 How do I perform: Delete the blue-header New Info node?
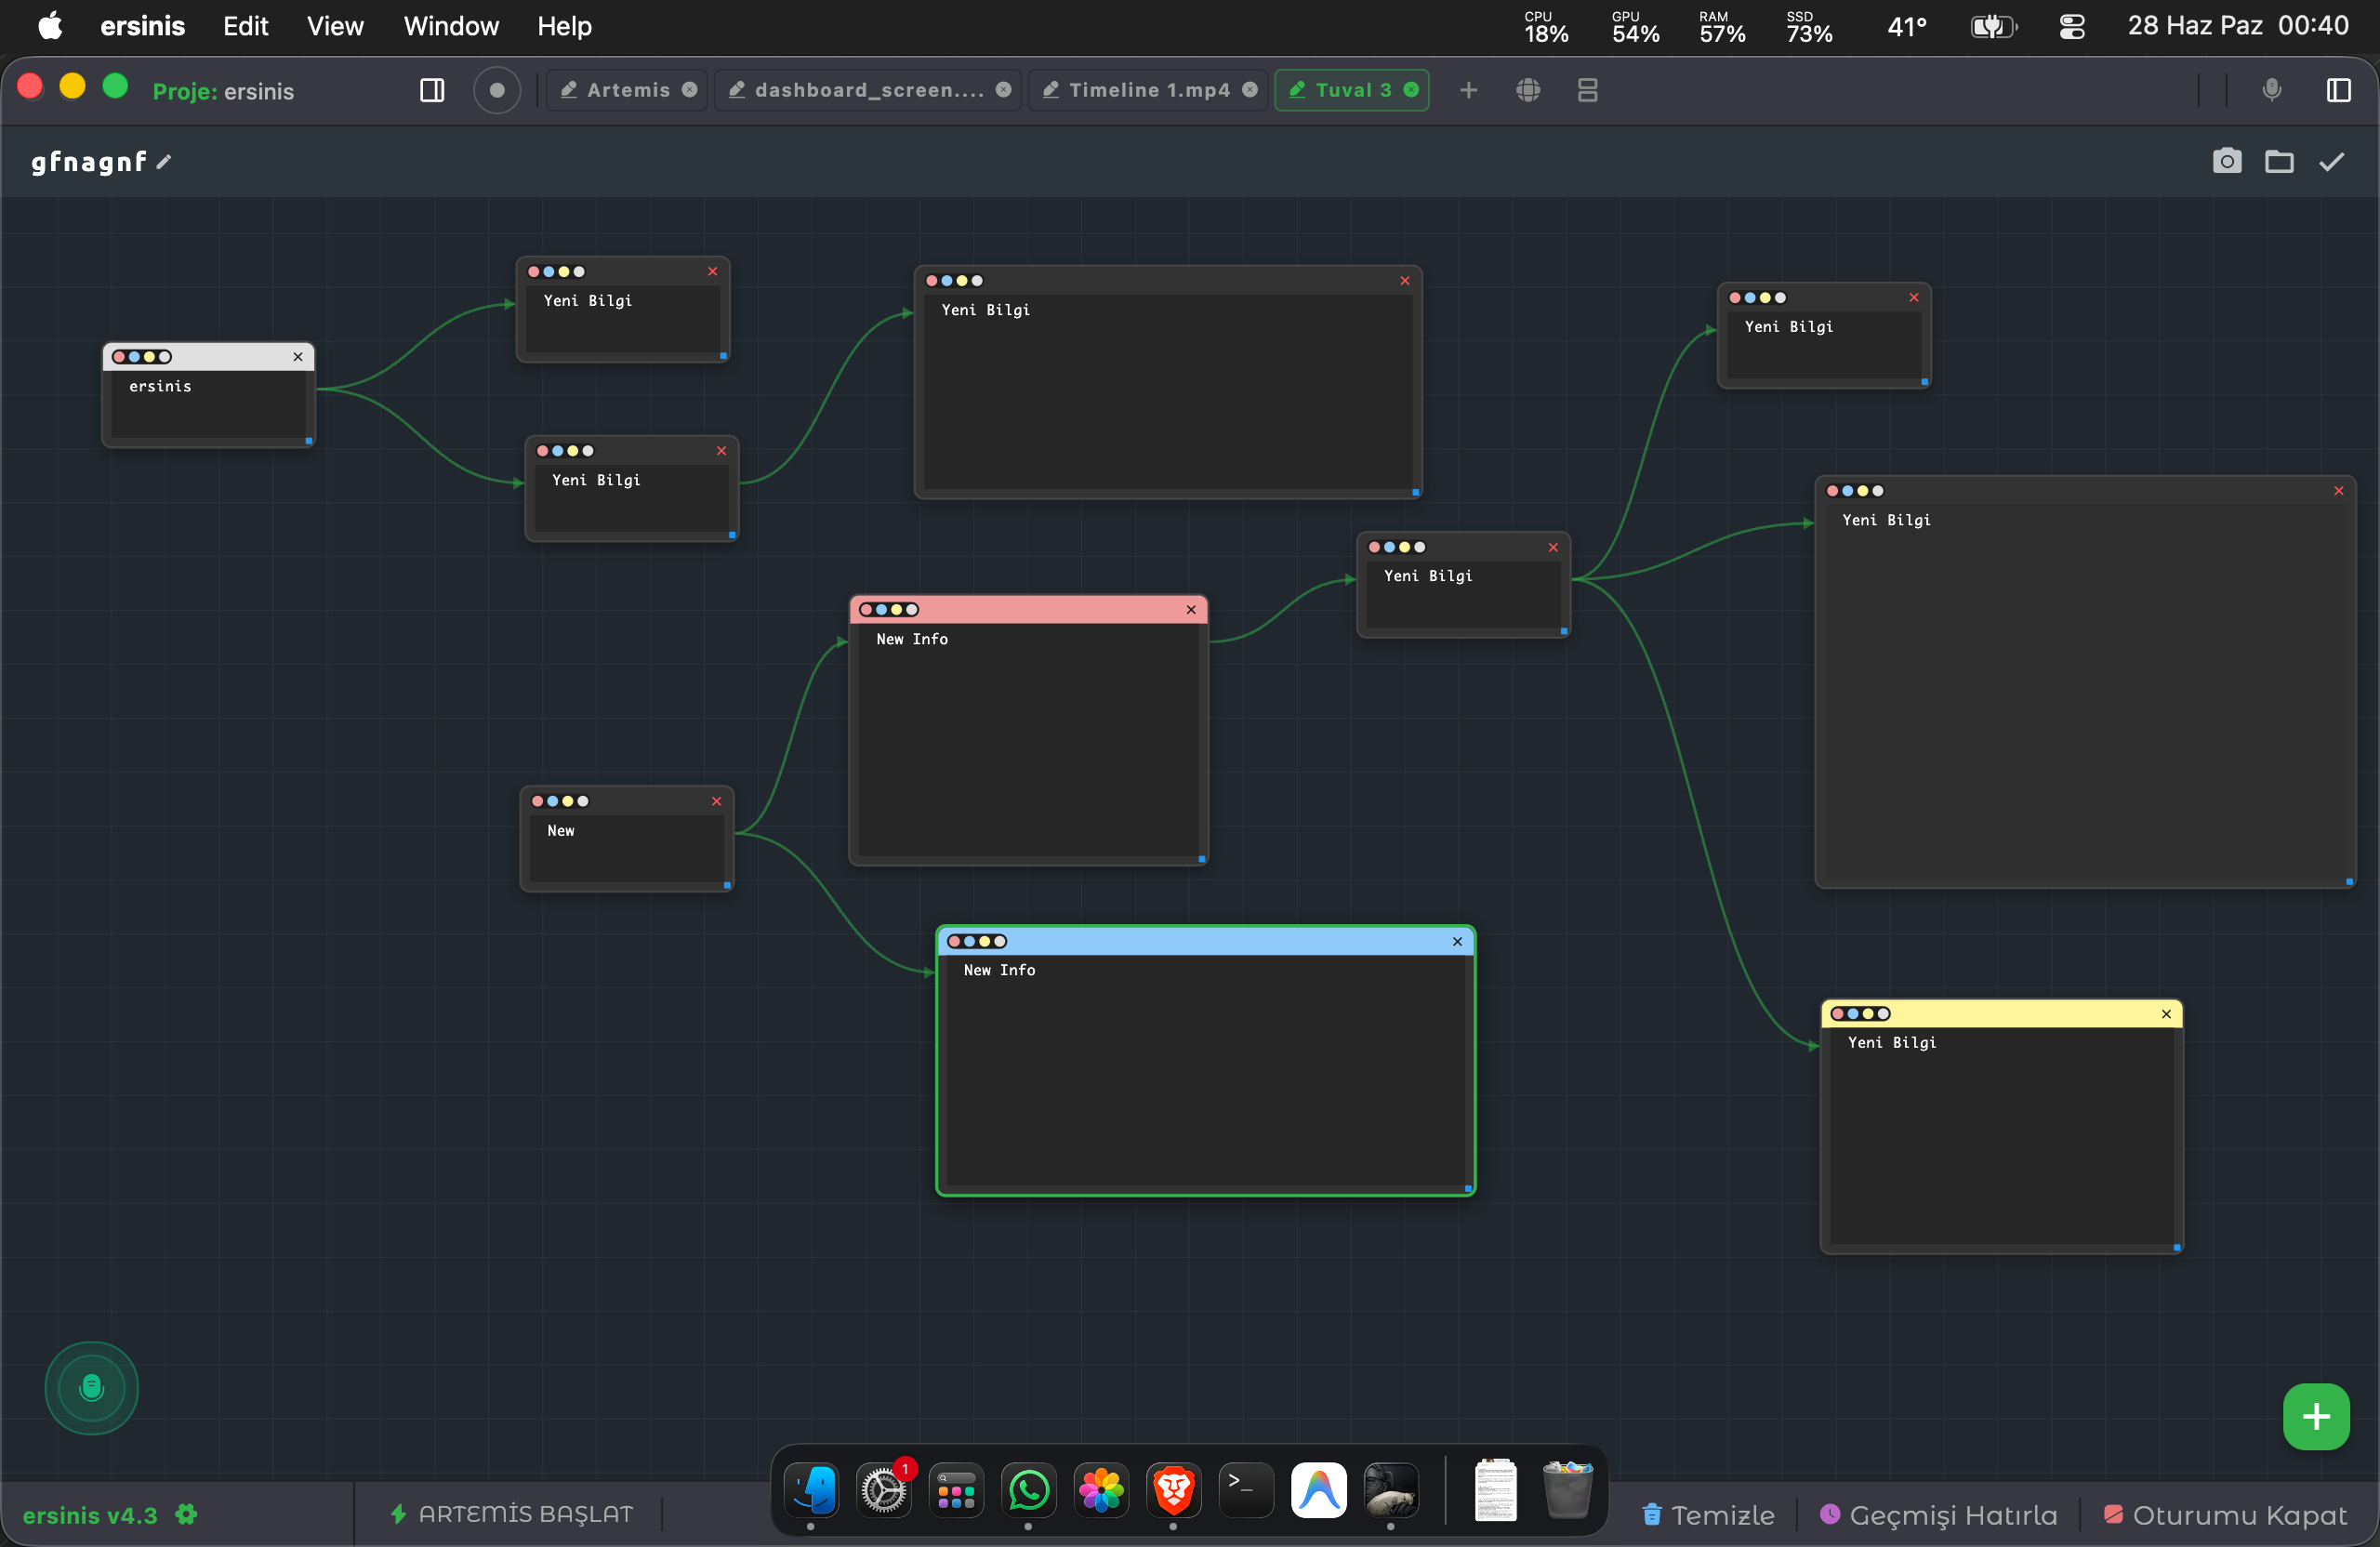click(1457, 942)
